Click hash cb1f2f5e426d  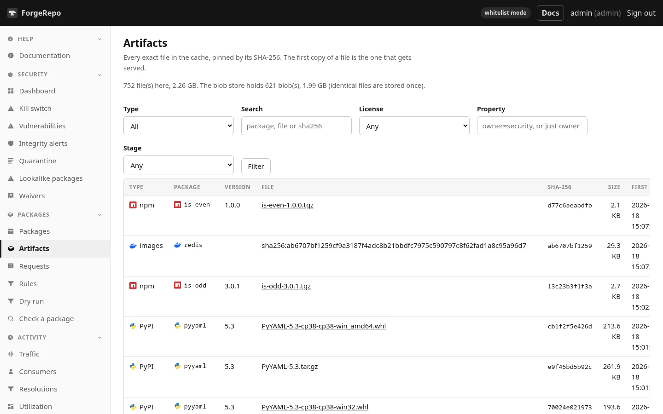[x=570, y=326]
